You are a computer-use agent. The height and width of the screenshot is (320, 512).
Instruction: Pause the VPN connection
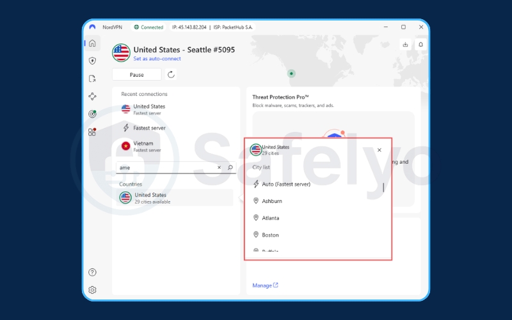pos(137,74)
